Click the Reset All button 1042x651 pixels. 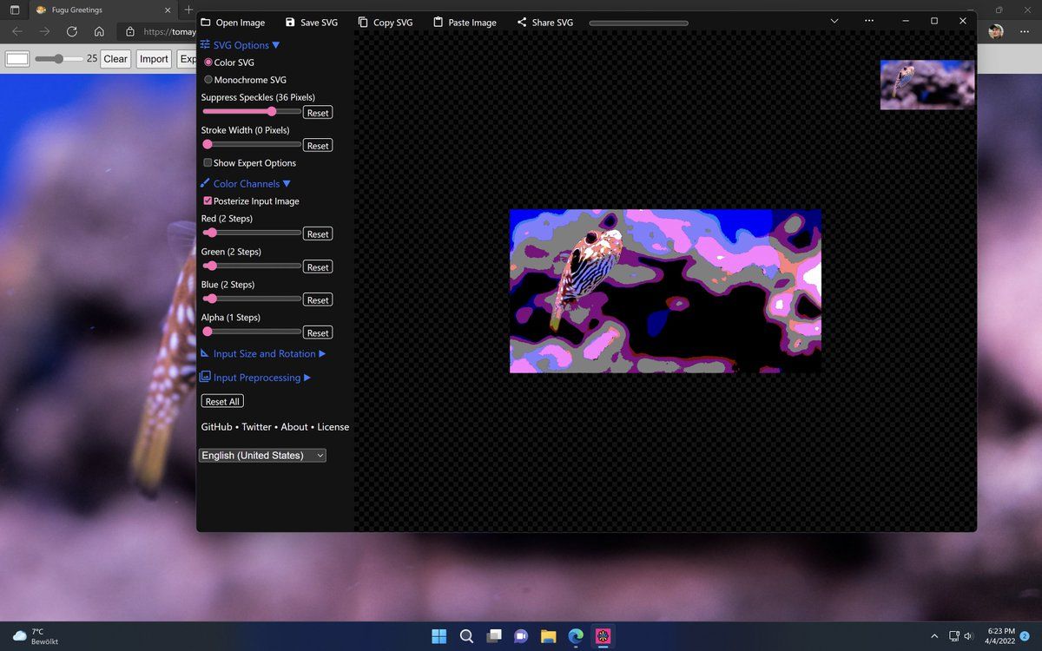click(222, 401)
